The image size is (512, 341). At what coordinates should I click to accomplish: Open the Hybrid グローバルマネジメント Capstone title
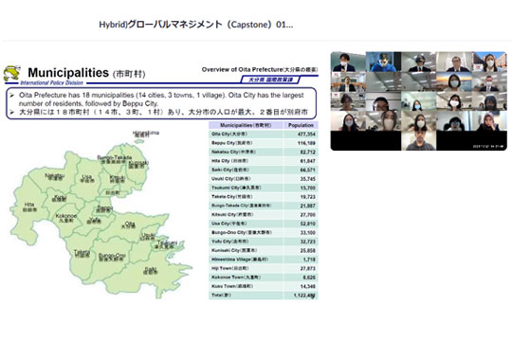(x=196, y=25)
